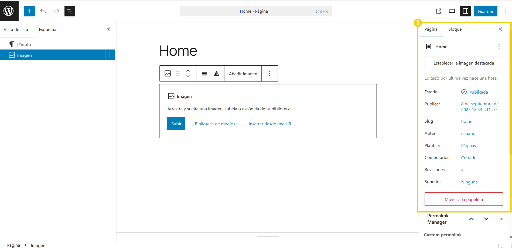Open Home page actions three-dot menu
The width and height of the screenshot is (512, 248).
click(x=499, y=47)
